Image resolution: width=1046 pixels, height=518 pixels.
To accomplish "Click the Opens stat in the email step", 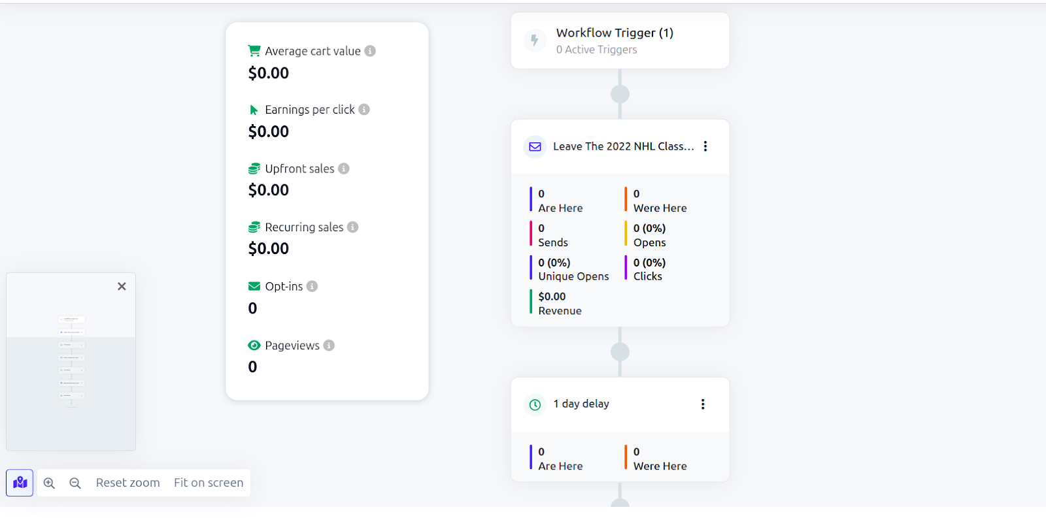I will tap(646, 235).
